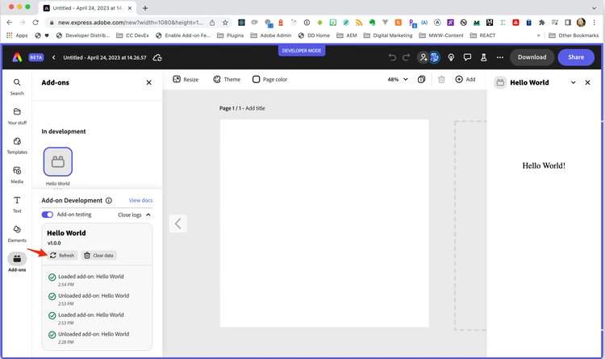Select the Text tool in sidebar
This screenshot has height=359, width=605.
tap(17, 203)
